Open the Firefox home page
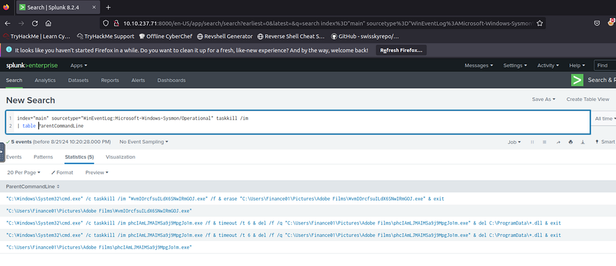 pyautogui.click(x=48, y=23)
